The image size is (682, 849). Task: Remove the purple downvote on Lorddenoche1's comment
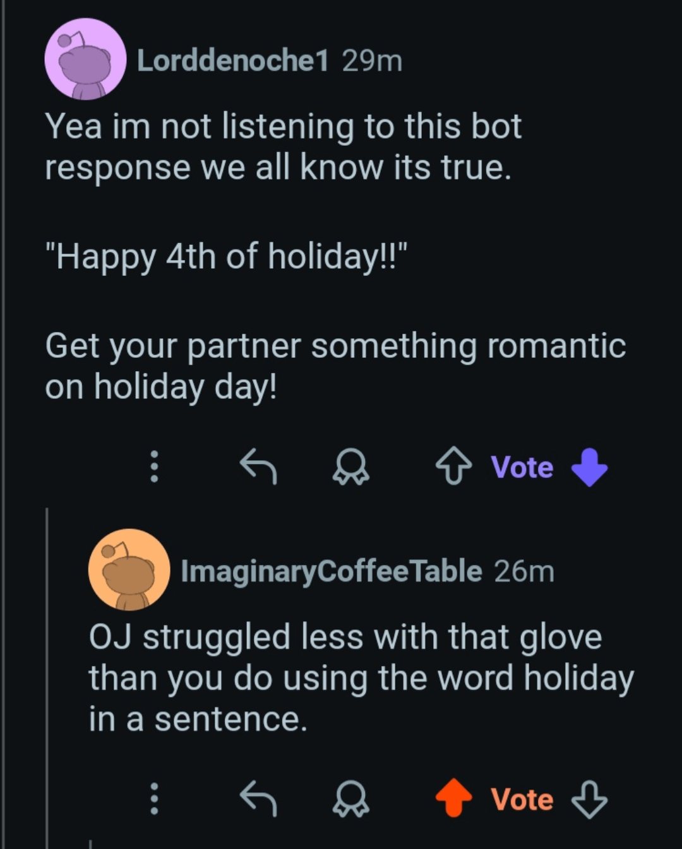coord(589,467)
